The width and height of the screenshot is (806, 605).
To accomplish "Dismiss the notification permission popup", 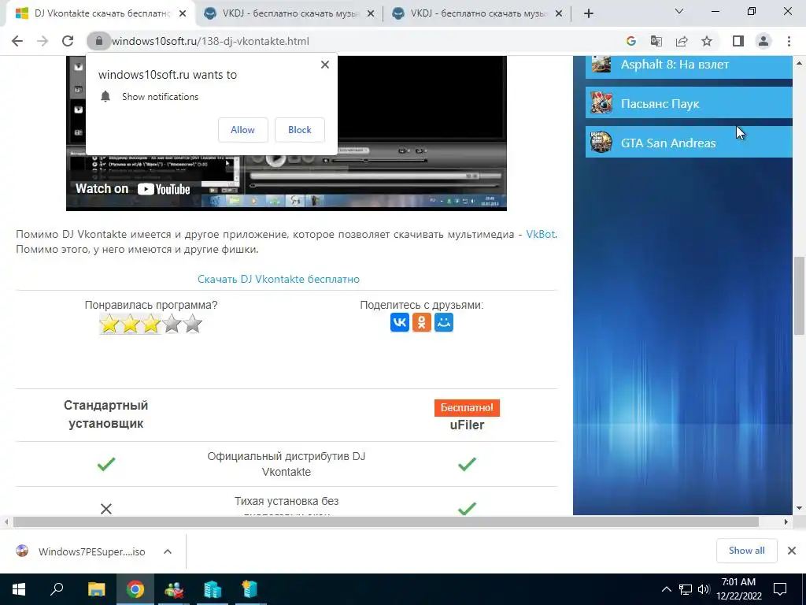I will [325, 65].
